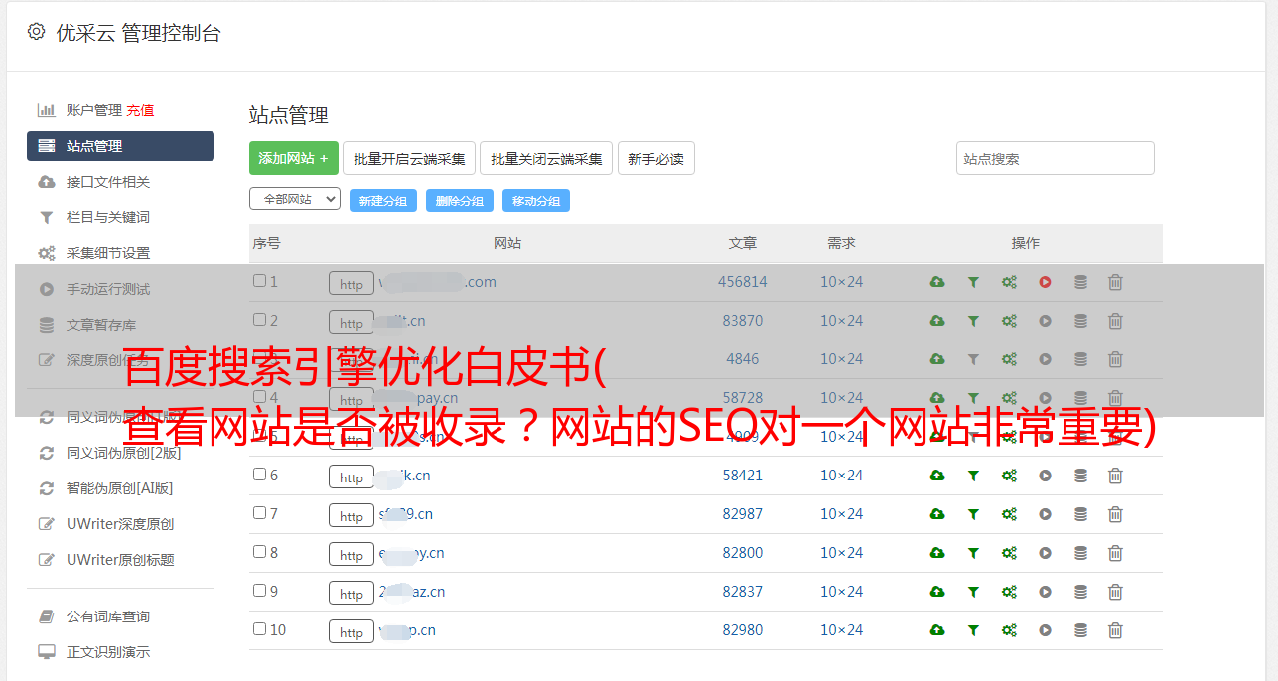This screenshot has width=1278, height=681.
Task: Tick the checkbox for site row 6
Action: coord(259,475)
